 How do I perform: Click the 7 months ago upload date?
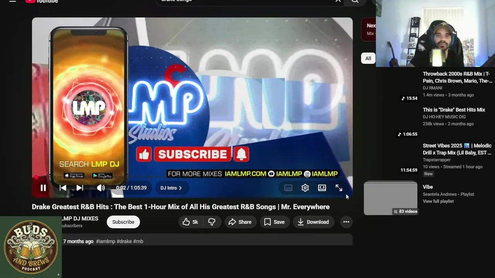pos(79,241)
